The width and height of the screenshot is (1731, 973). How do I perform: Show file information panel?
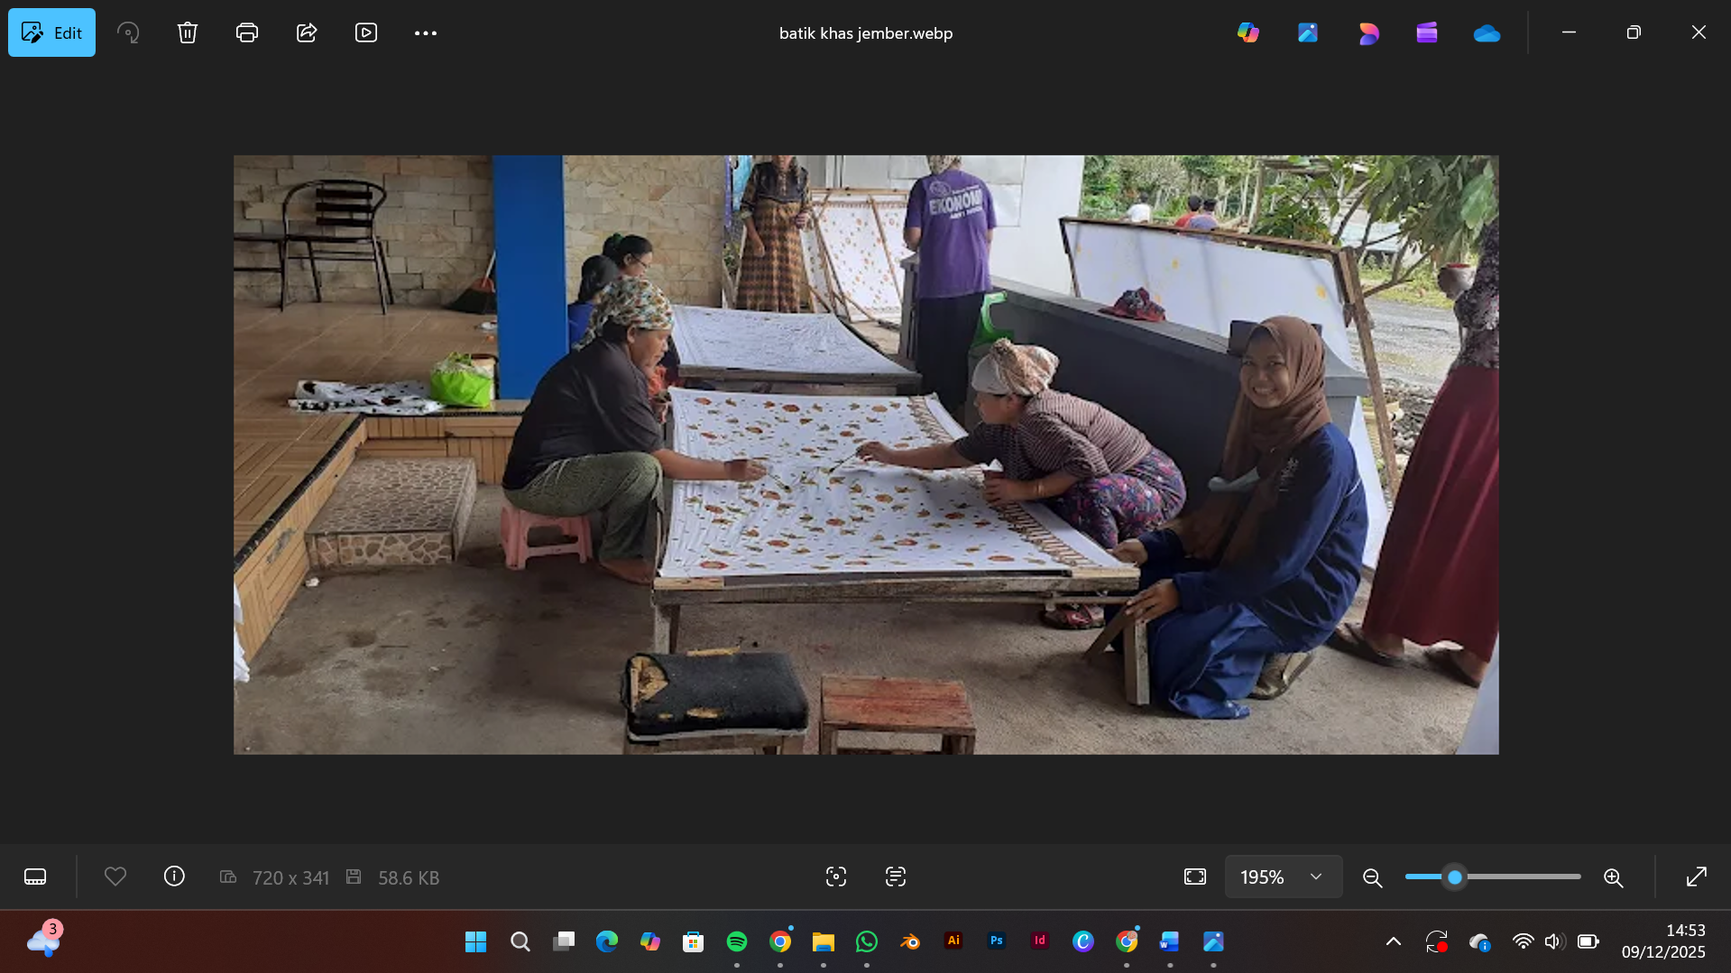[x=174, y=876]
